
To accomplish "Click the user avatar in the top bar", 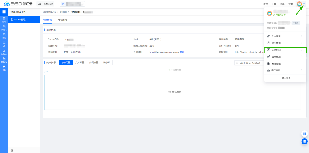I will coord(299,4).
